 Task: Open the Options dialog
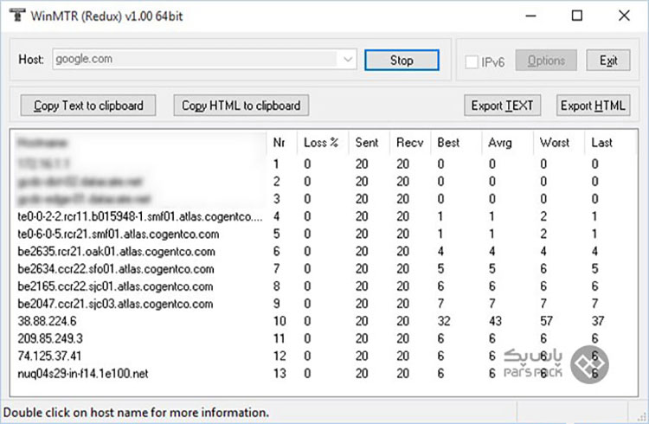tap(546, 61)
